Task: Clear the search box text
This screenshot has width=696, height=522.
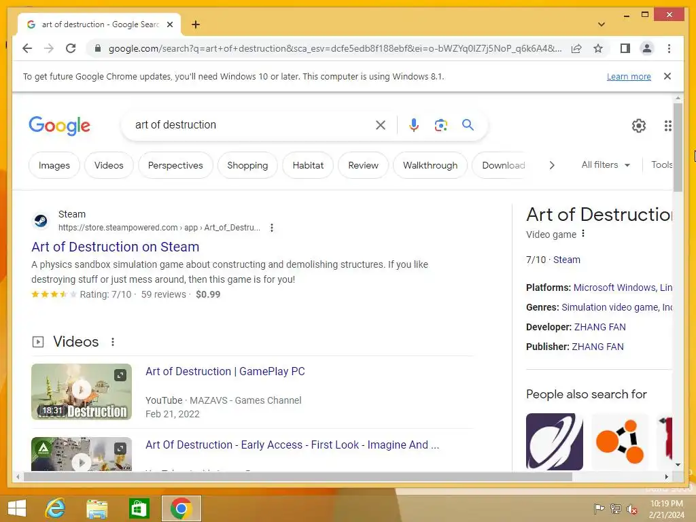Action: [381, 125]
